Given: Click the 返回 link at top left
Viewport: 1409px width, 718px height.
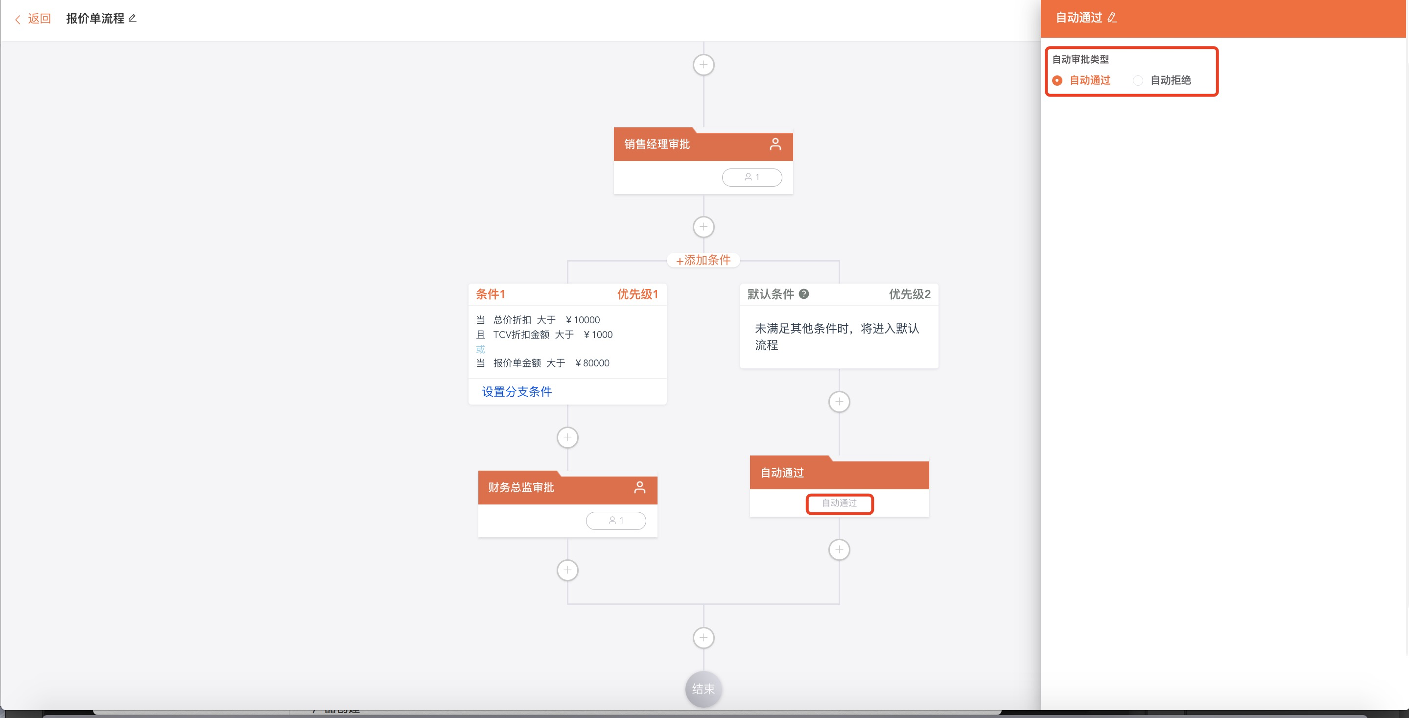Looking at the screenshot, I should pos(39,19).
